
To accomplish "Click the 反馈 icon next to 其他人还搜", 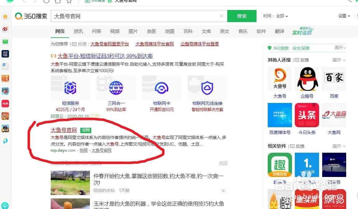I will pyautogui.click(x=297, y=60).
